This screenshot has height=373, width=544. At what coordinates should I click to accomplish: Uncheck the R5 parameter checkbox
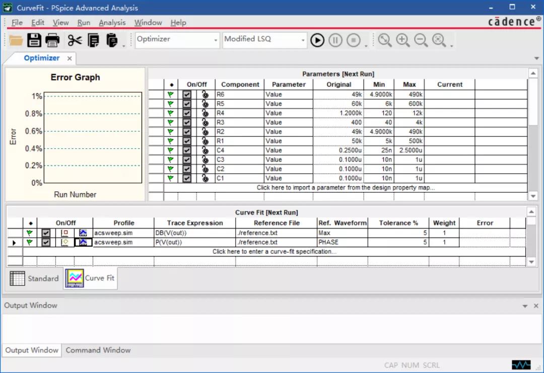point(187,104)
